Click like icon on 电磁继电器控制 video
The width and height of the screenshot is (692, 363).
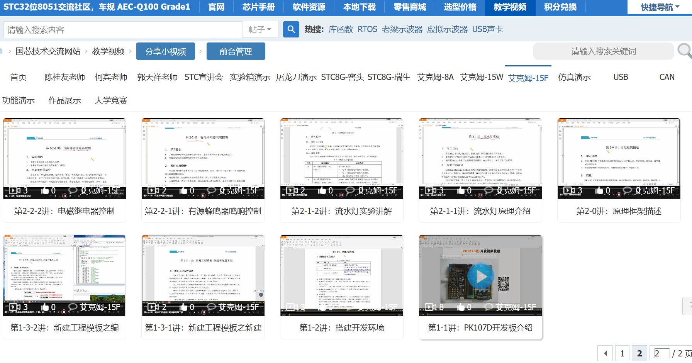45,190
